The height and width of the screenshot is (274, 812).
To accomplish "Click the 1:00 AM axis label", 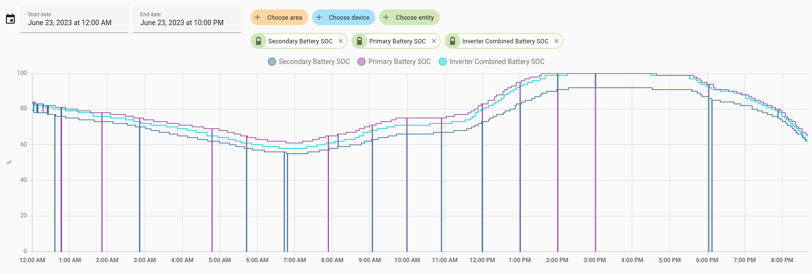I will pyautogui.click(x=70, y=260).
